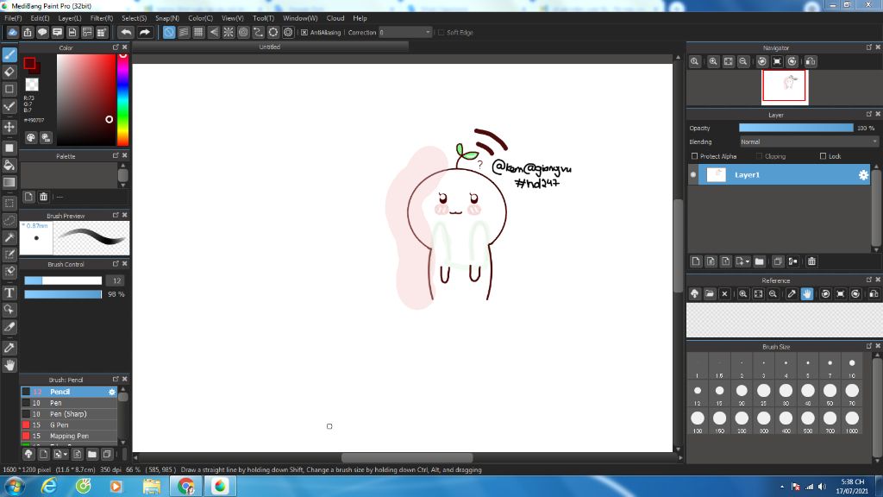Select the Eraser tool in left toolbar

pyautogui.click(x=9, y=72)
